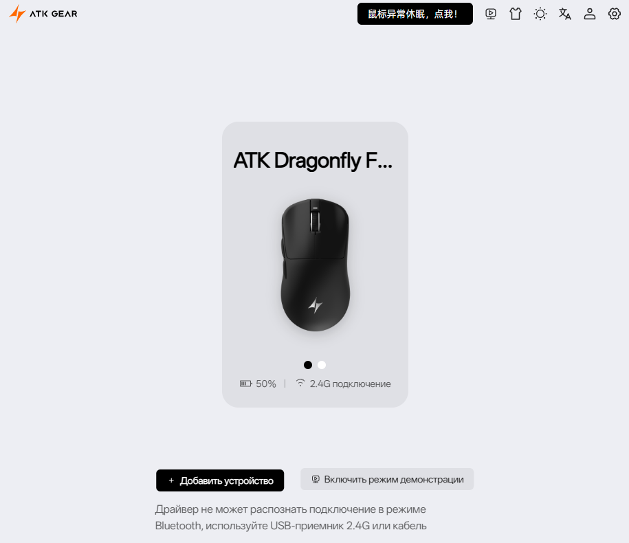Click the battery level icon
This screenshot has width=629, height=543.
tap(245, 384)
